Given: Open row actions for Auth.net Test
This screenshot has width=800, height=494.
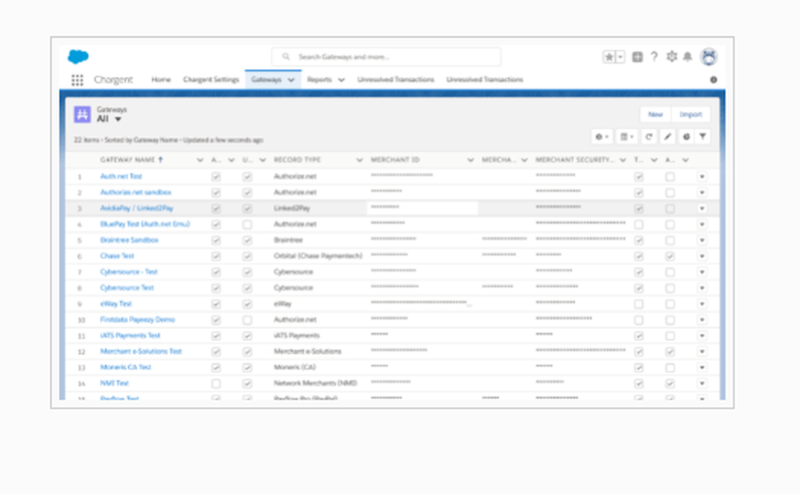Looking at the screenshot, I should point(702,177).
